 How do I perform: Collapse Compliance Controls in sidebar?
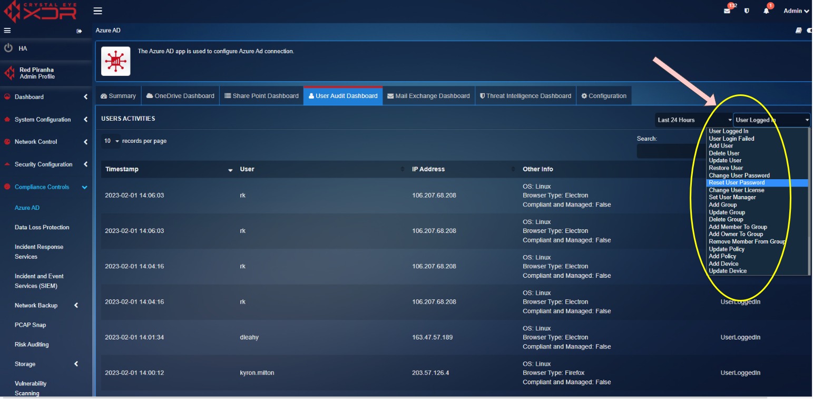coord(46,187)
